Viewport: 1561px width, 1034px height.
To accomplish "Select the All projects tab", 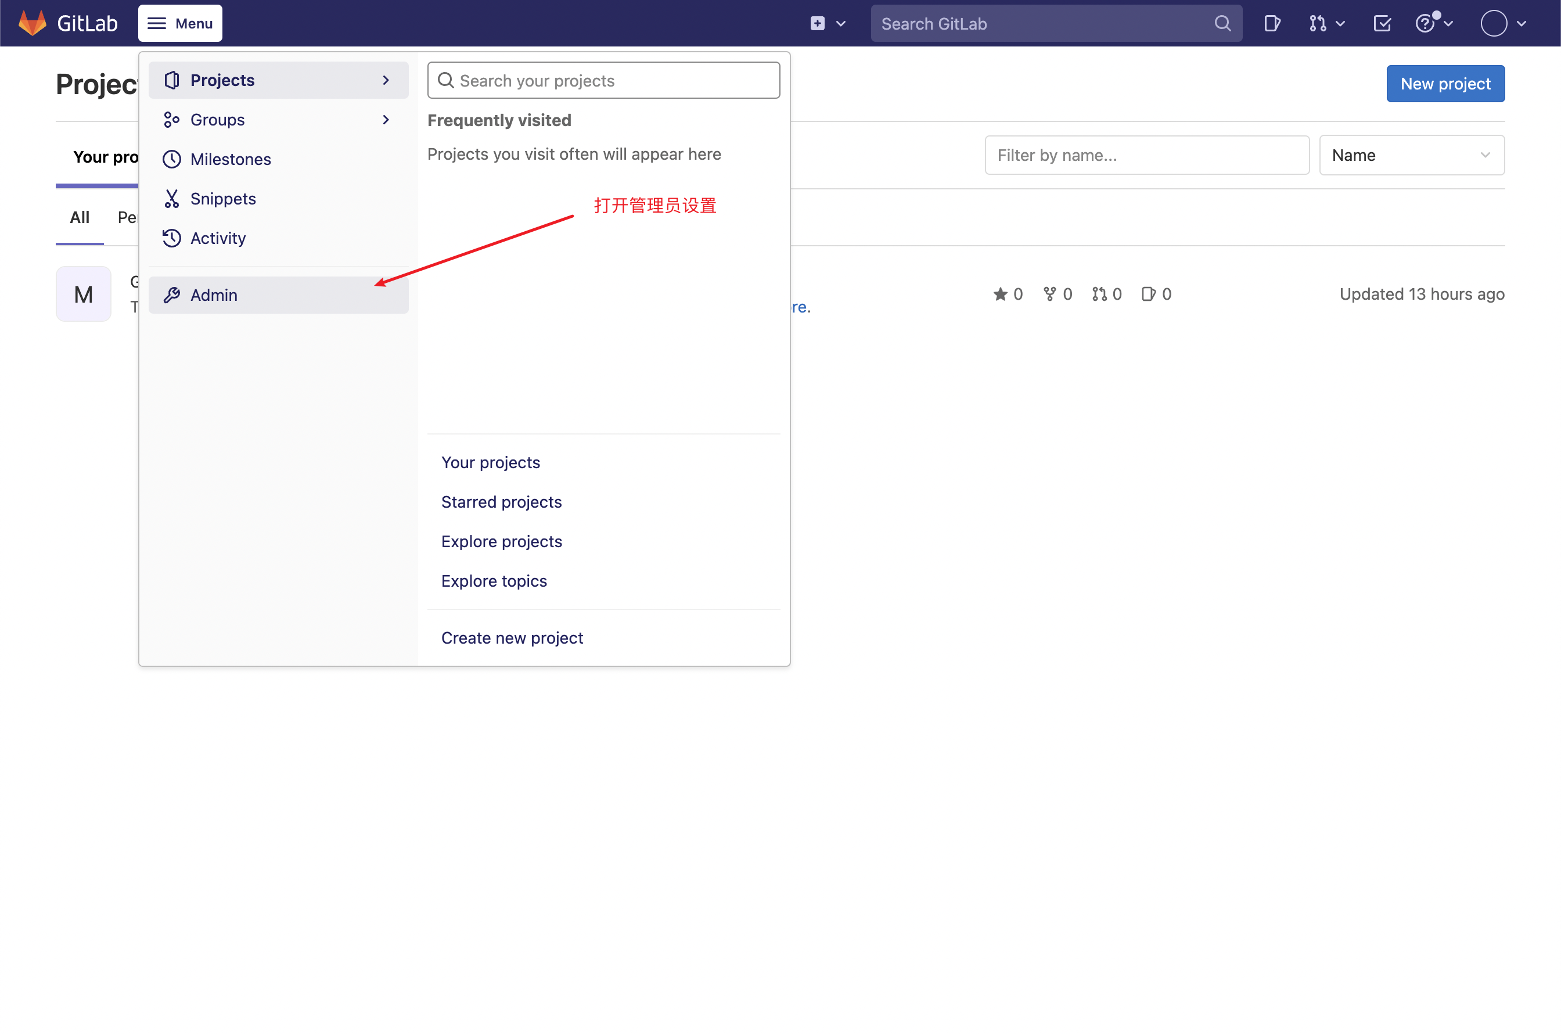I will (80, 216).
